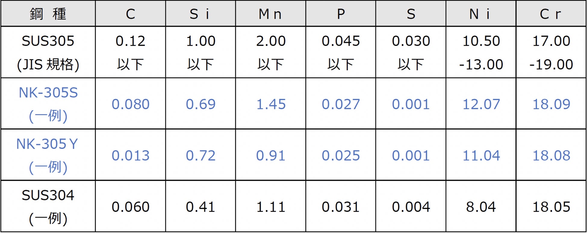587x233 pixels.
Task: Click the Si column header
Action: pos(200,14)
